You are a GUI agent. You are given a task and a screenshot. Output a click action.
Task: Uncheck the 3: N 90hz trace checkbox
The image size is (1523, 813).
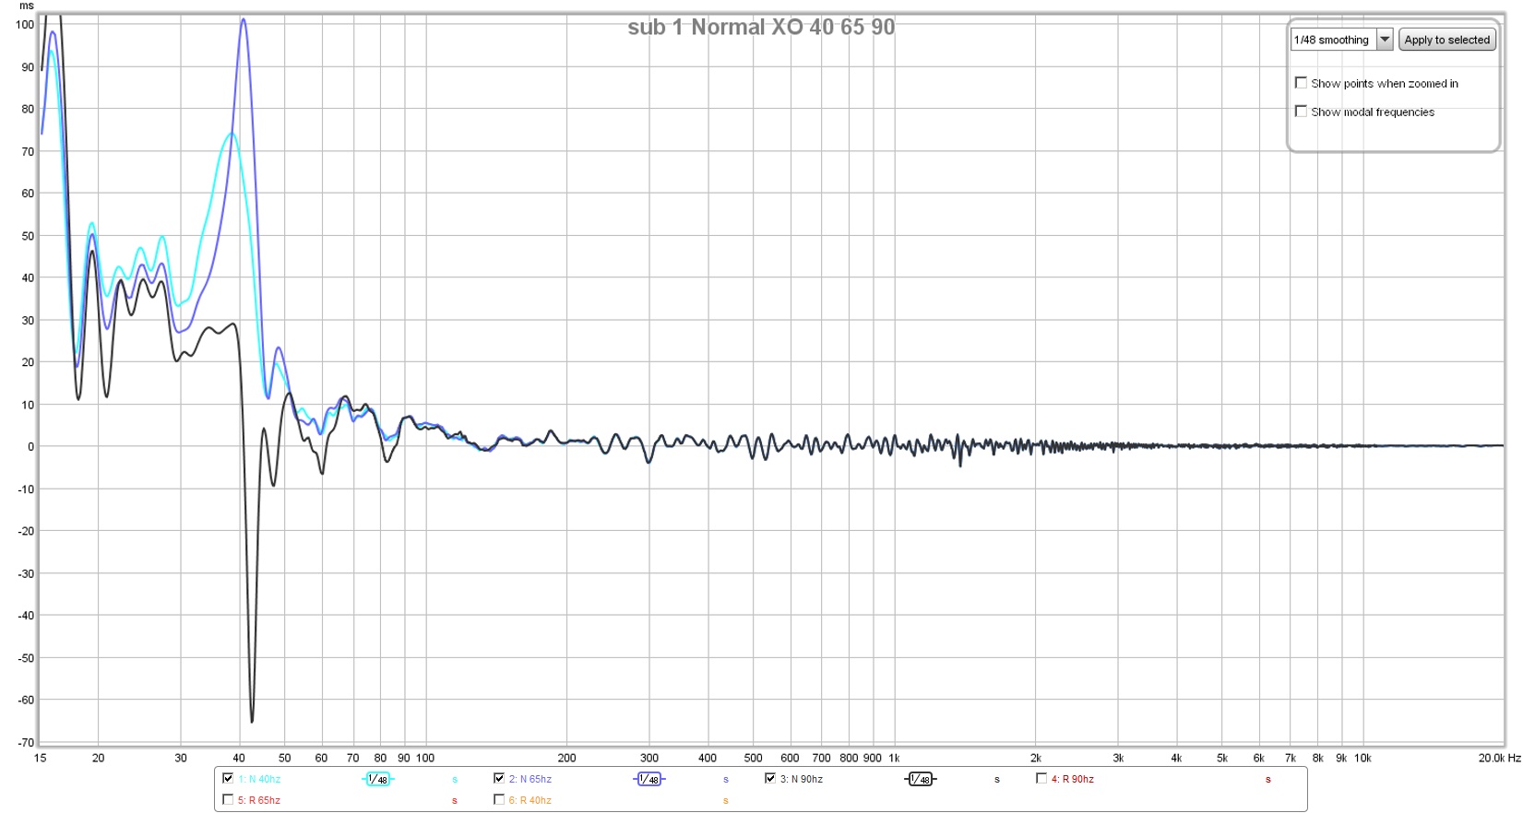pos(770,779)
